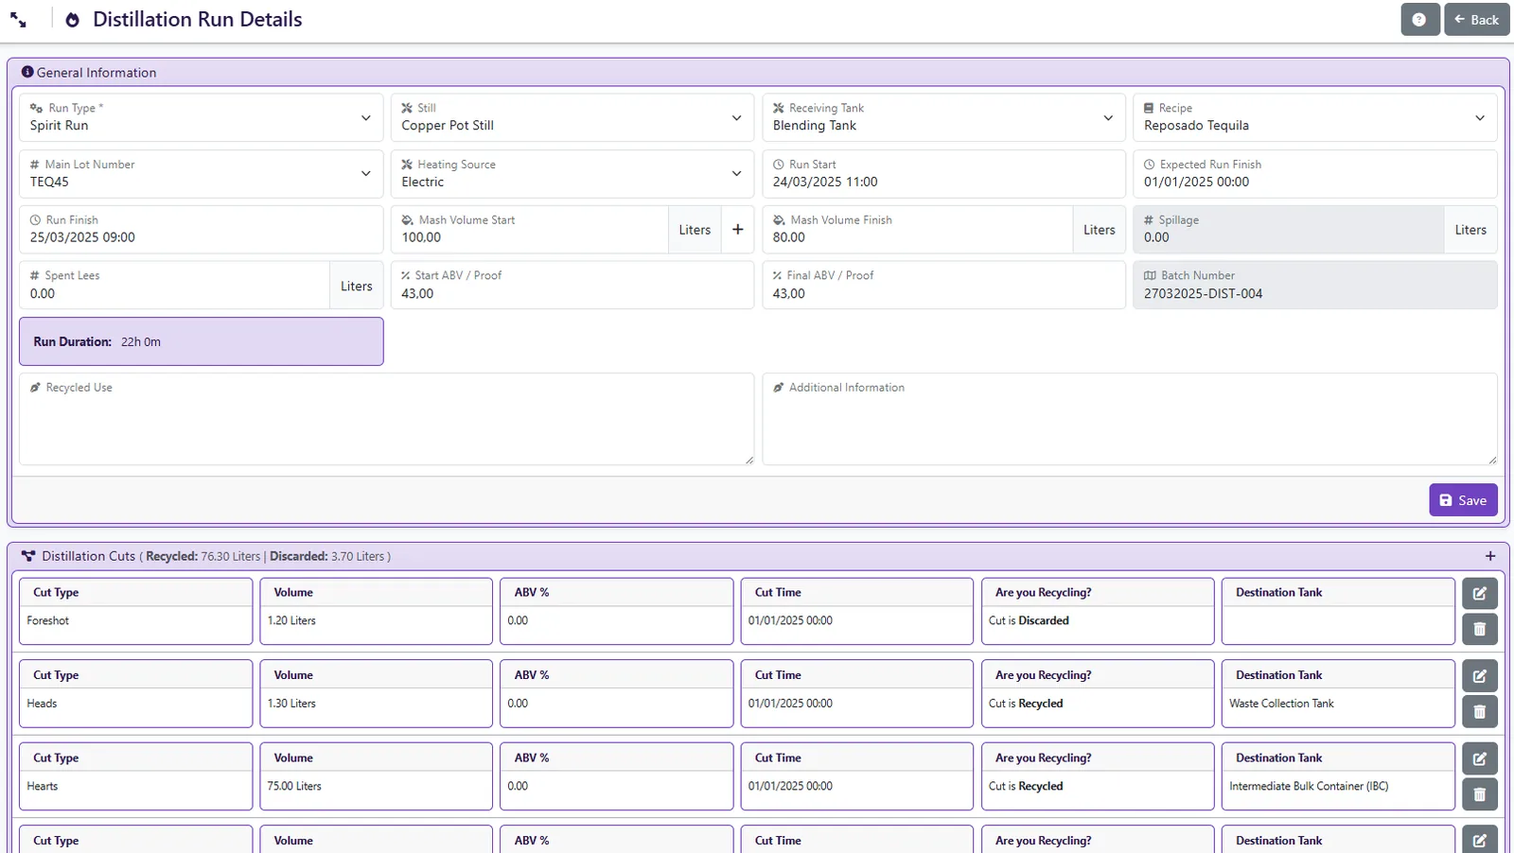Click the 'Cut is Discarded' Foreshot text
Viewport: 1514px width, 853px height.
(x=1029, y=620)
